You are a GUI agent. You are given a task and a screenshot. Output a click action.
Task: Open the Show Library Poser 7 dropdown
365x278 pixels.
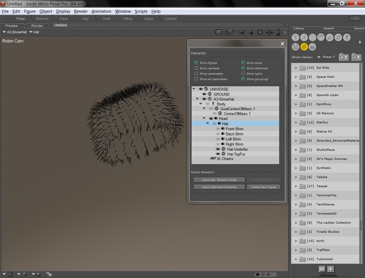(x=319, y=57)
